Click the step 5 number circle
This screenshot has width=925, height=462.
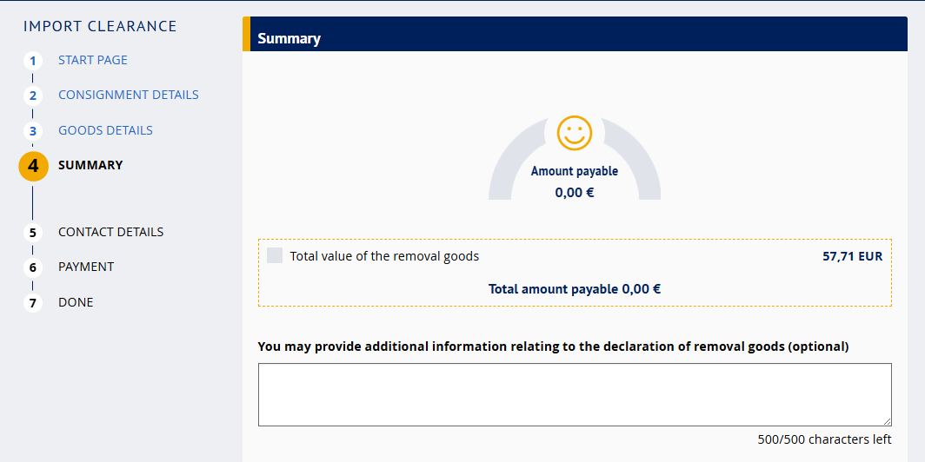coord(33,233)
